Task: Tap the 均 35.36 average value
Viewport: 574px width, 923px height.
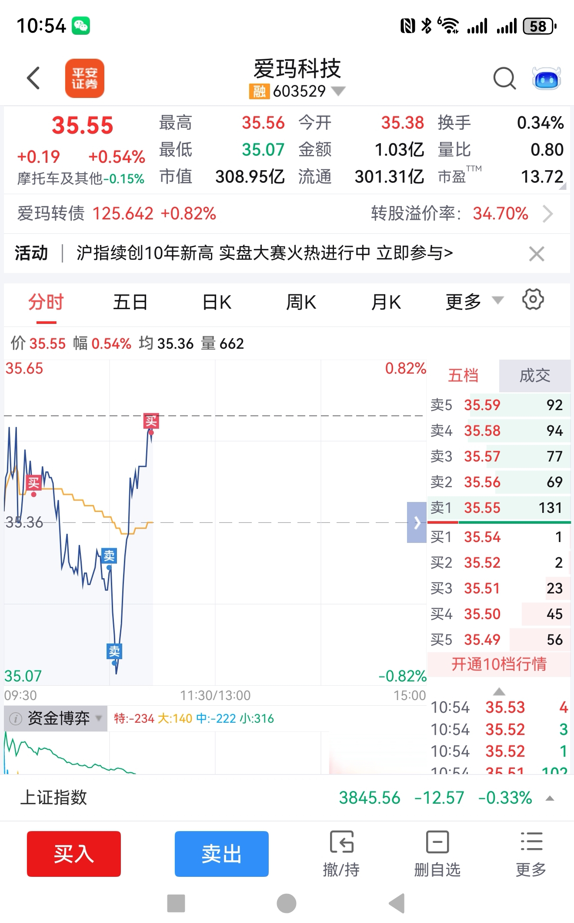Action: coord(175,344)
